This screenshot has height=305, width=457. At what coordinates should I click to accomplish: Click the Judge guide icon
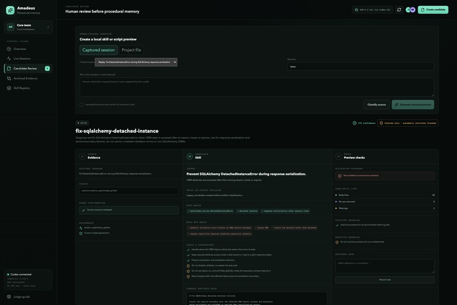[9, 297]
